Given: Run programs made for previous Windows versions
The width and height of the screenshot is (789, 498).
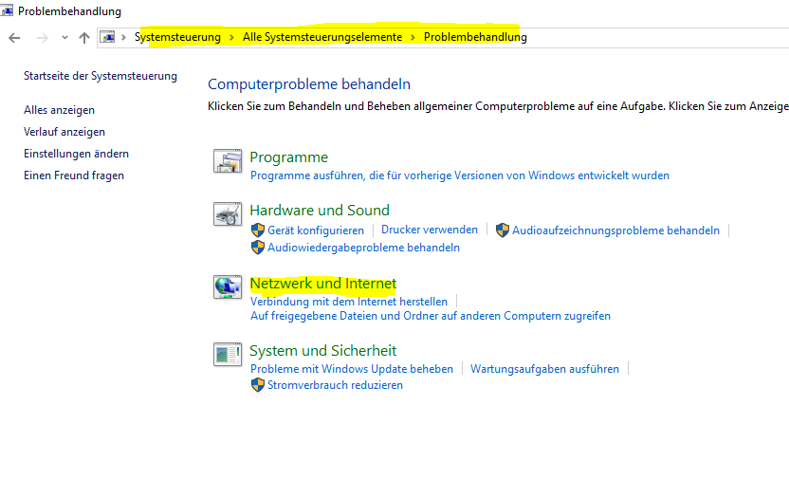Looking at the screenshot, I should point(459,175).
